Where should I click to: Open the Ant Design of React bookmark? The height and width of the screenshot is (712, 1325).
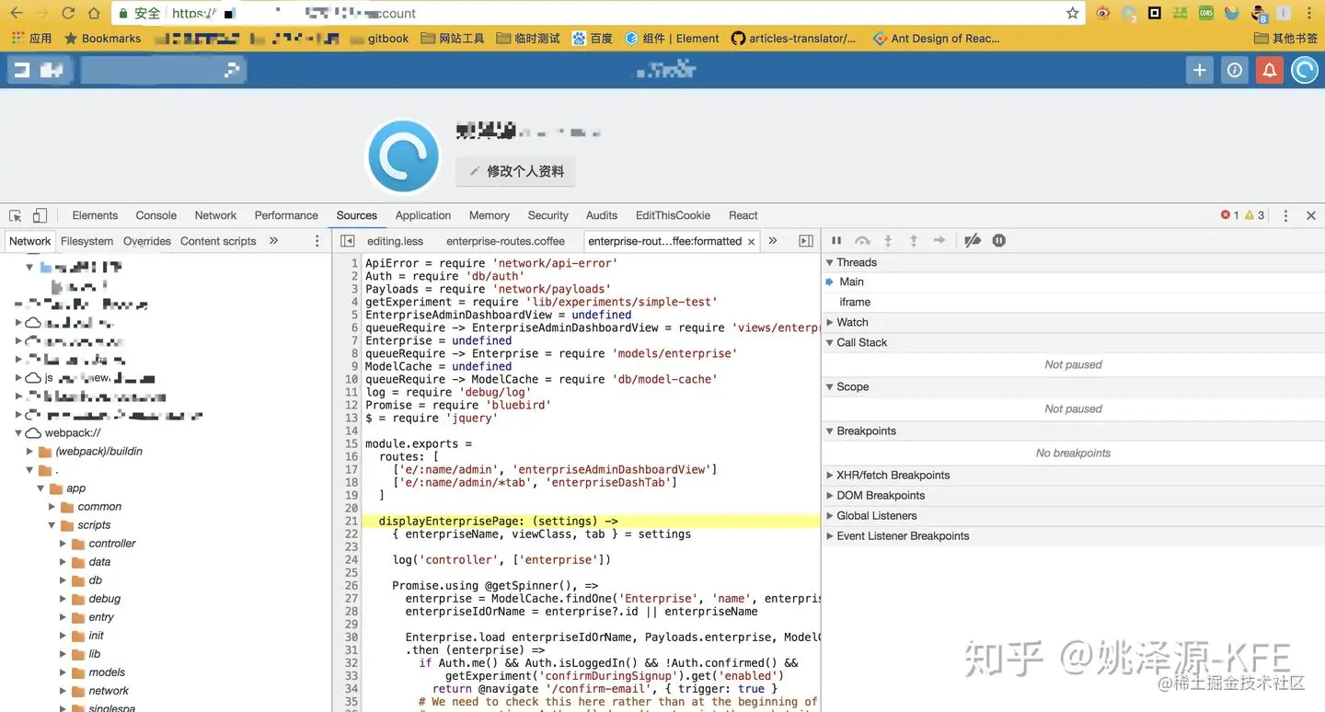(x=936, y=39)
